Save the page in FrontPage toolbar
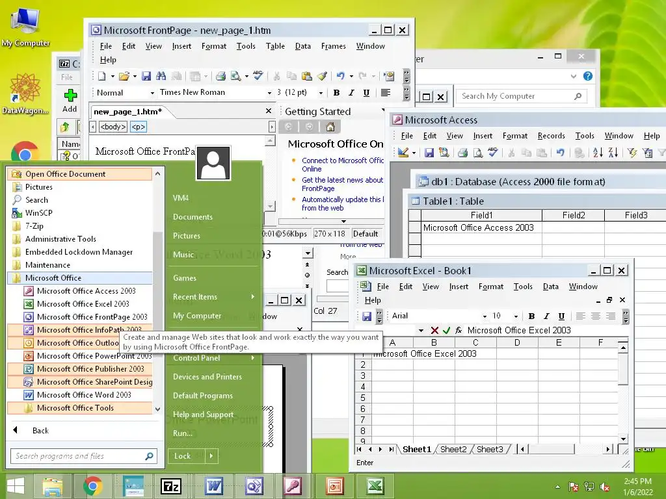This screenshot has height=499, width=666. click(146, 77)
